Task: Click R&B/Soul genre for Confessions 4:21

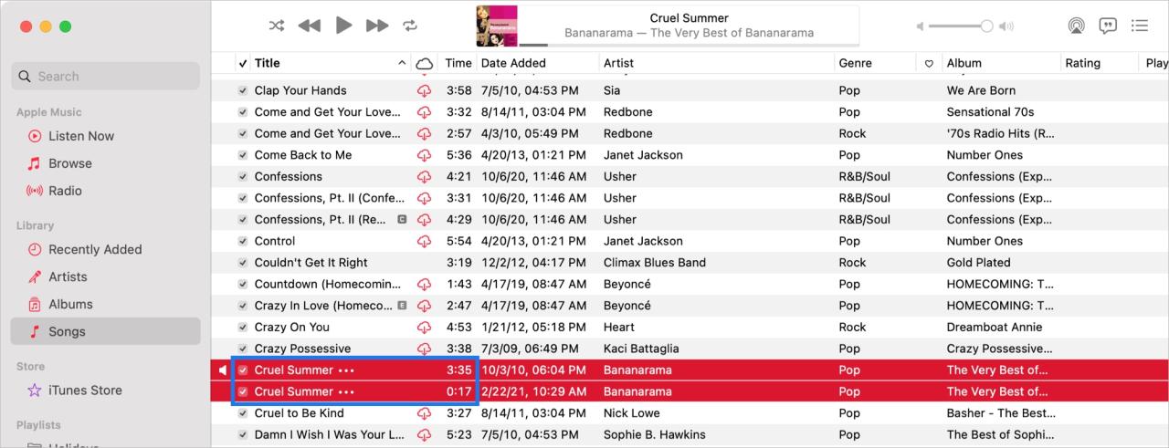Action: coord(865,176)
